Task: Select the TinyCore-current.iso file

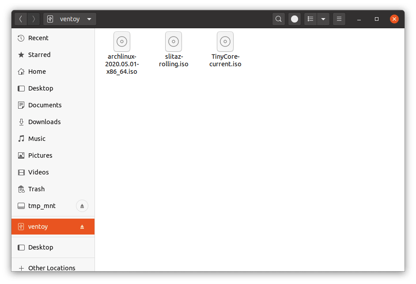Action: click(225, 42)
